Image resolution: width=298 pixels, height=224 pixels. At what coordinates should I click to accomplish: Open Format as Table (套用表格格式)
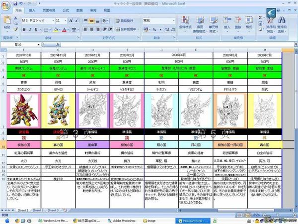(x=199, y=24)
